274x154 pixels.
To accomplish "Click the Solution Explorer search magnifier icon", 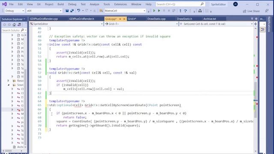I will pos(22,30).
